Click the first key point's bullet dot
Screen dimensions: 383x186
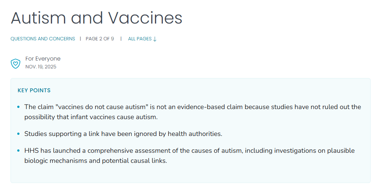pos(19,107)
